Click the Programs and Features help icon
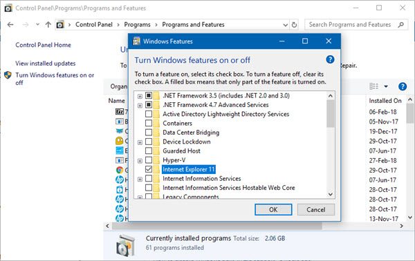Viewport: 415px width, 261px height. [x=403, y=86]
